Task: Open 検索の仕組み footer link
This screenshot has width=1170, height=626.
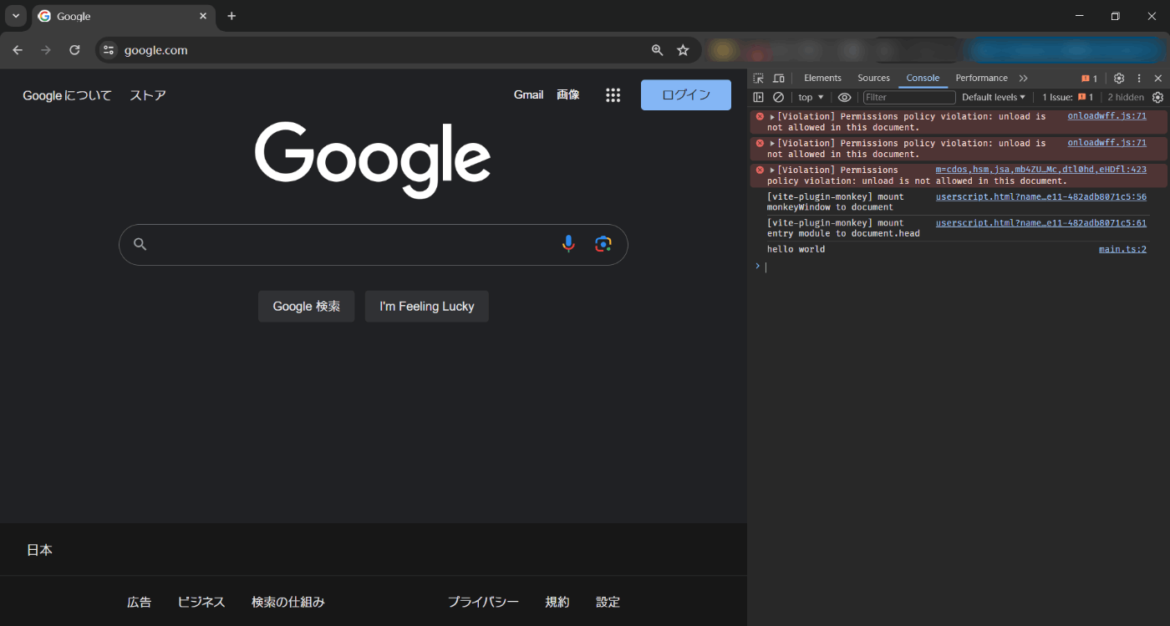Action: tap(288, 602)
